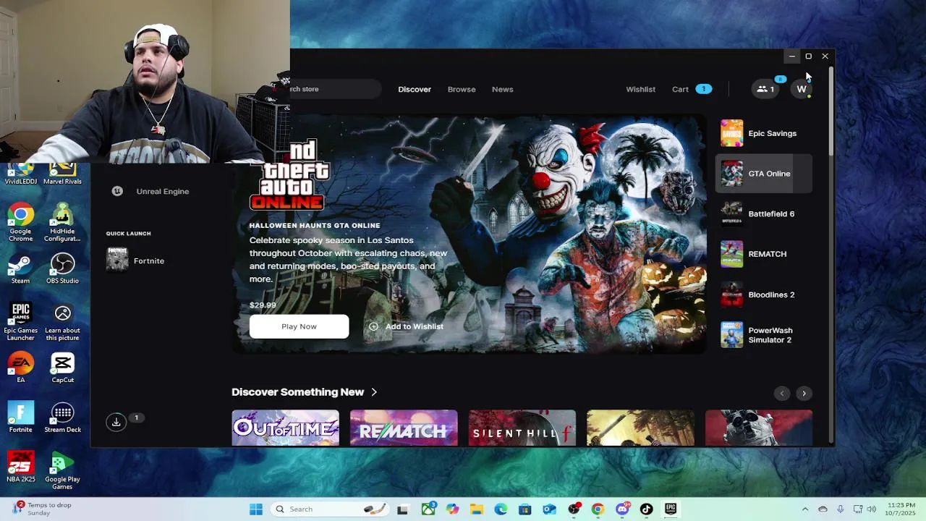Image resolution: width=926 pixels, height=521 pixels.
Task: Open Microsoft Edge from the taskbar
Action: coord(501,509)
